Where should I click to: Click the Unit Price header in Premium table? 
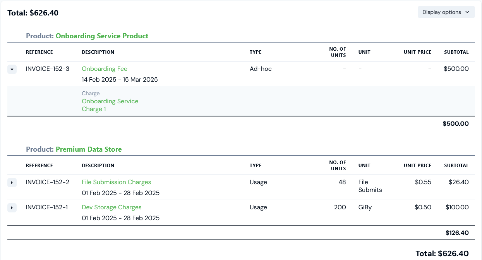417,166
